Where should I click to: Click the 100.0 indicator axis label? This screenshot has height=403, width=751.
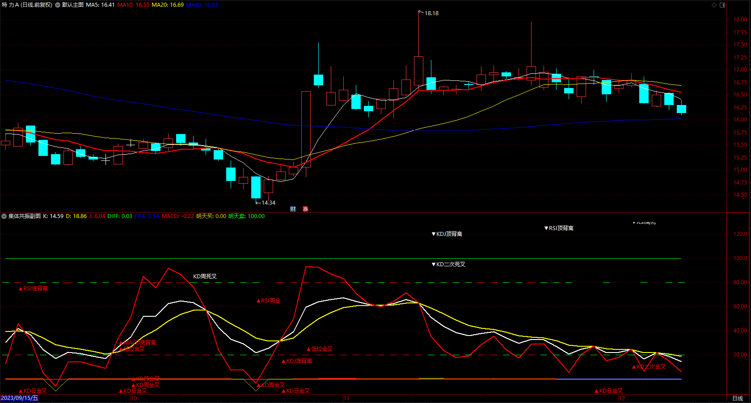(x=740, y=258)
